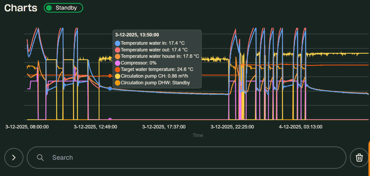
Task: Expand the panel with the chevron button
Action: pyautogui.click(x=14, y=157)
